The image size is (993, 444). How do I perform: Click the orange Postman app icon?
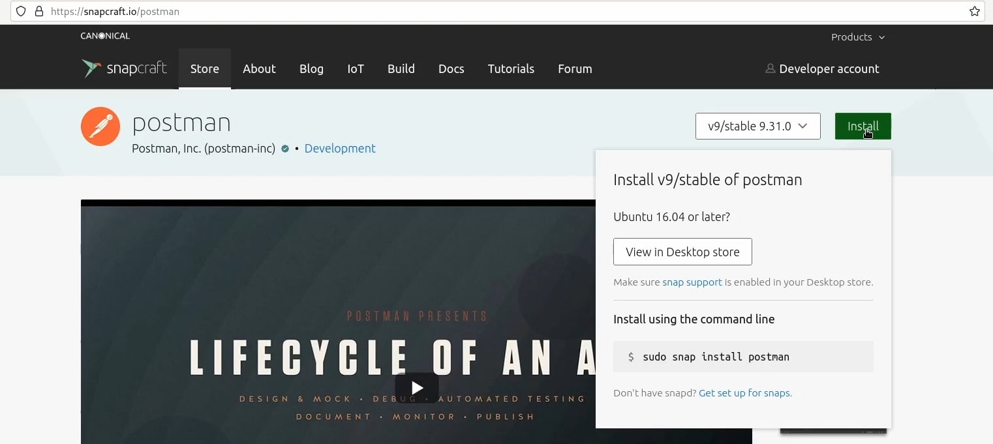pos(100,126)
